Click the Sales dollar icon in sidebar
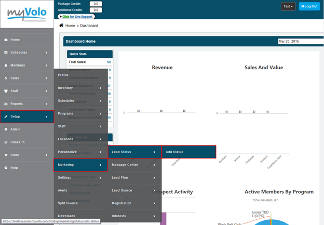The height and width of the screenshot is (225, 324). tap(6, 78)
